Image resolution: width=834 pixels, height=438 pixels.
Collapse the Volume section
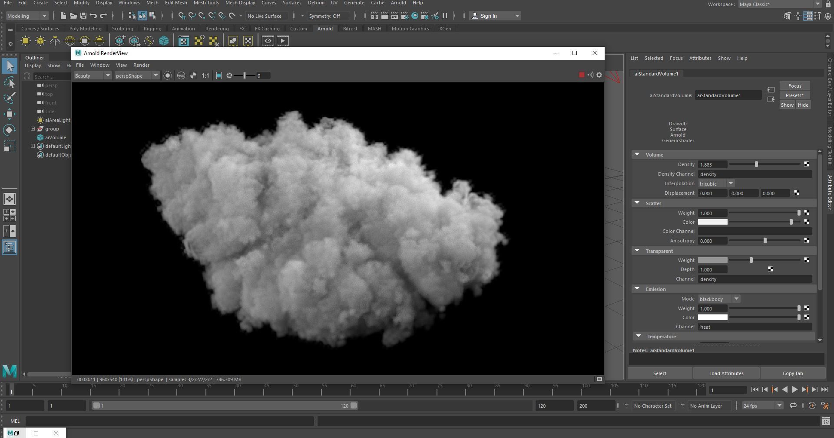click(x=637, y=154)
